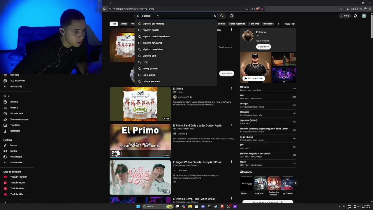Image resolution: width=373 pixels, height=210 pixels.
Task: Activate voice search microphone icon
Action: click(232, 16)
